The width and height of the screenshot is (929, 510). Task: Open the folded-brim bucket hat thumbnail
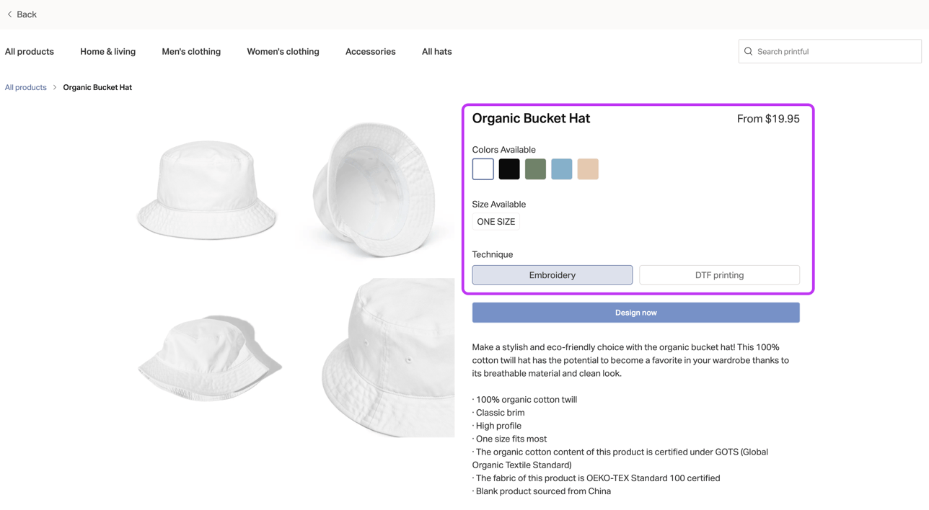point(209,357)
